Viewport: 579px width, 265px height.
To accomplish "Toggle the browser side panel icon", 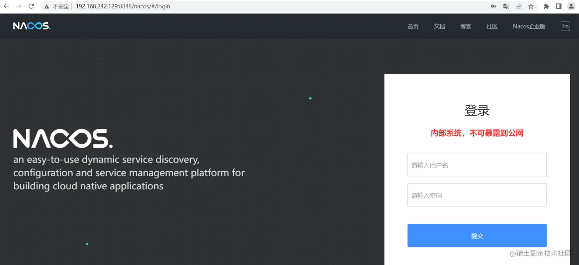I will tap(559, 7).
